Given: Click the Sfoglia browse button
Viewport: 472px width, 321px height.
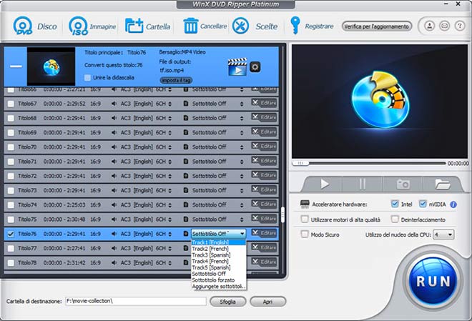Looking at the screenshot, I should tap(228, 302).
